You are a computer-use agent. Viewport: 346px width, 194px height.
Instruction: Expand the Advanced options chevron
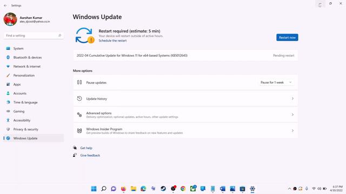[292, 115]
